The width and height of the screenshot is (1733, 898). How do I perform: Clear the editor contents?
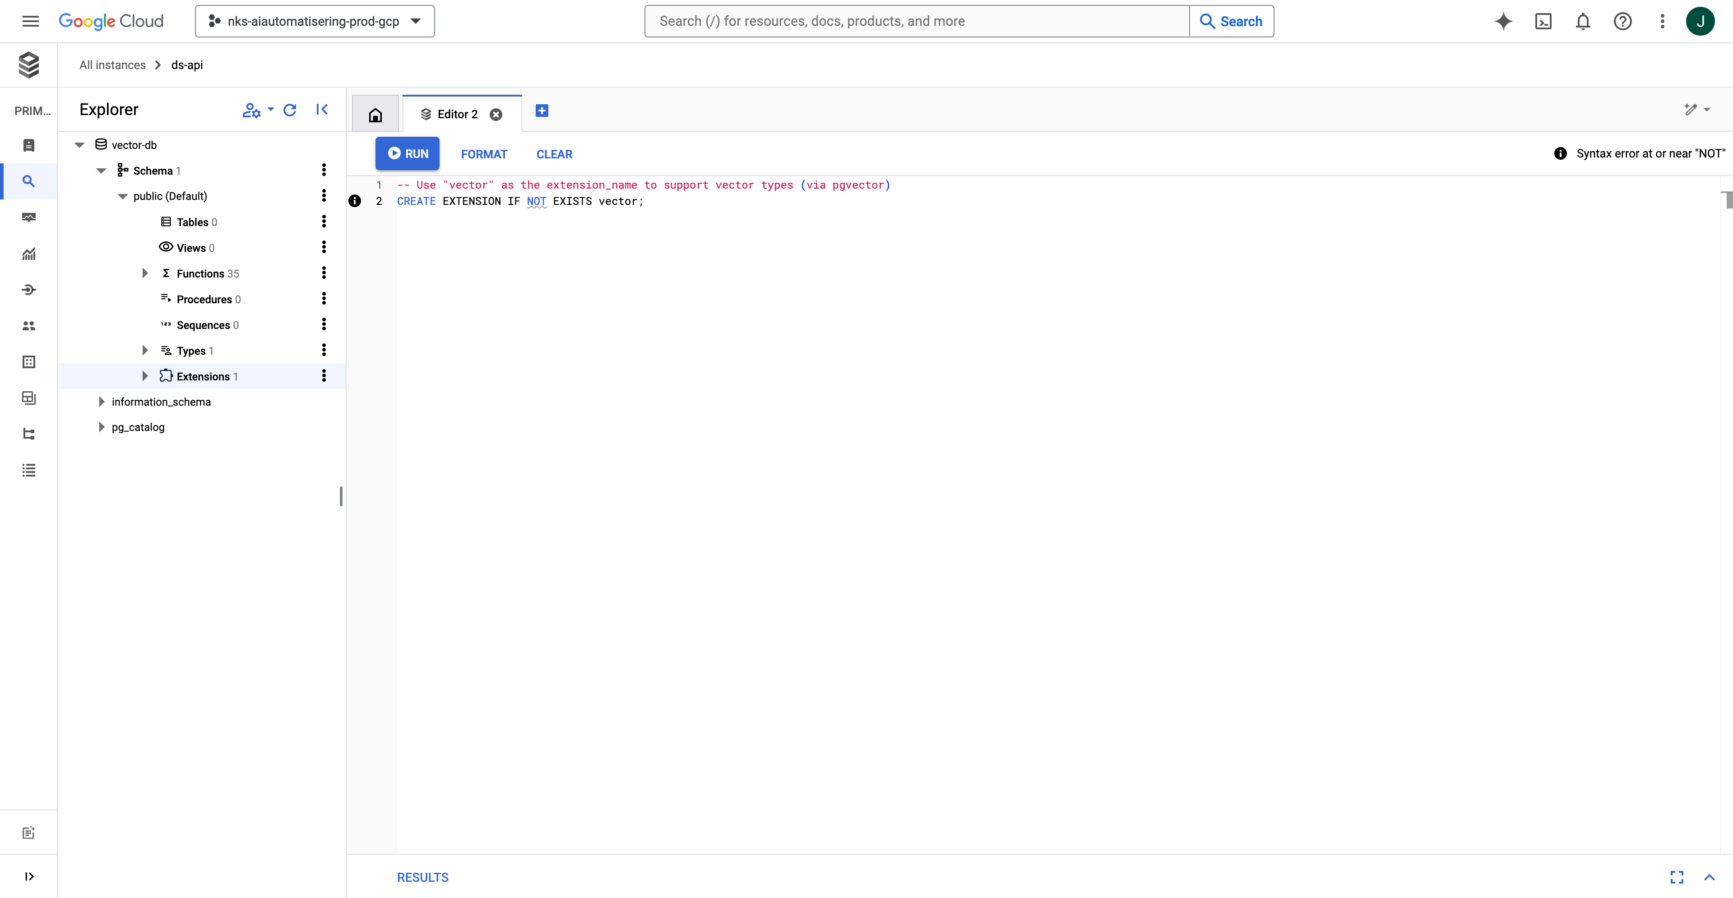point(554,154)
